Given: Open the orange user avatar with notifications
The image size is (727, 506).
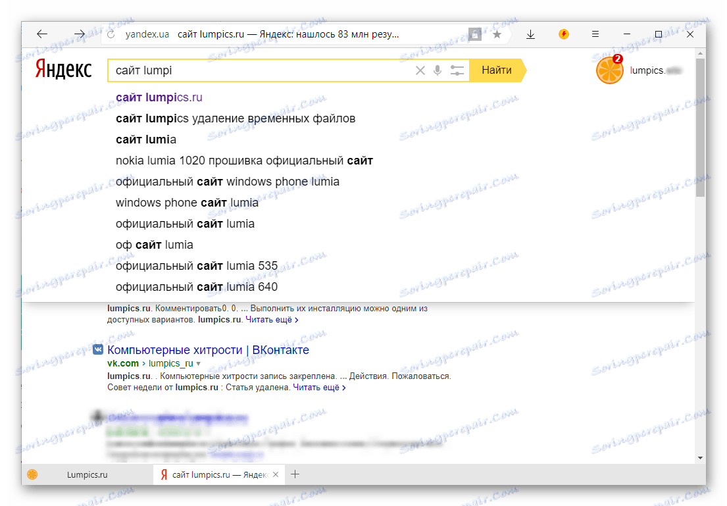Looking at the screenshot, I should 609,70.
